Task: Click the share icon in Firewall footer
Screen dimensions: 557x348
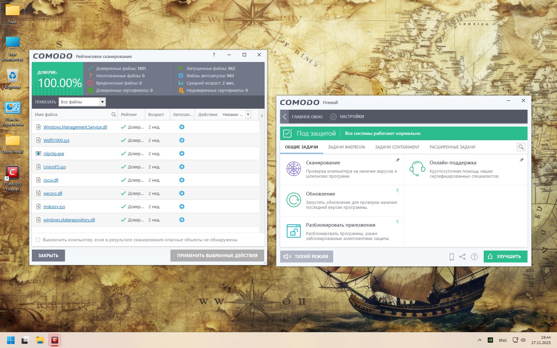Action: tap(463, 257)
